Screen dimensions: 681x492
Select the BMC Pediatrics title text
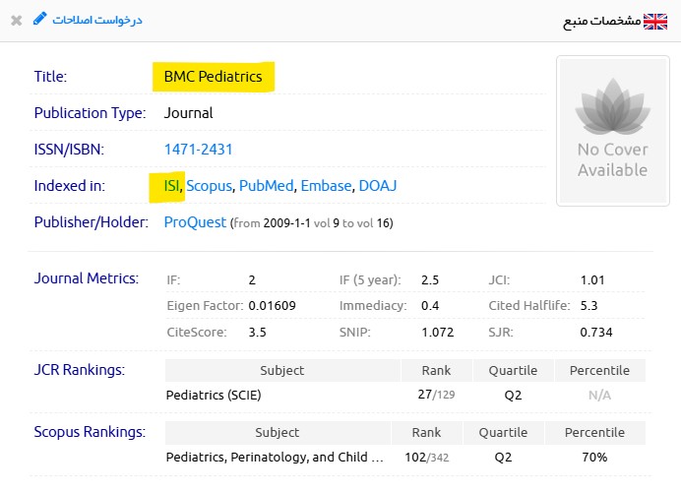pyautogui.click(x=214, y=77)
